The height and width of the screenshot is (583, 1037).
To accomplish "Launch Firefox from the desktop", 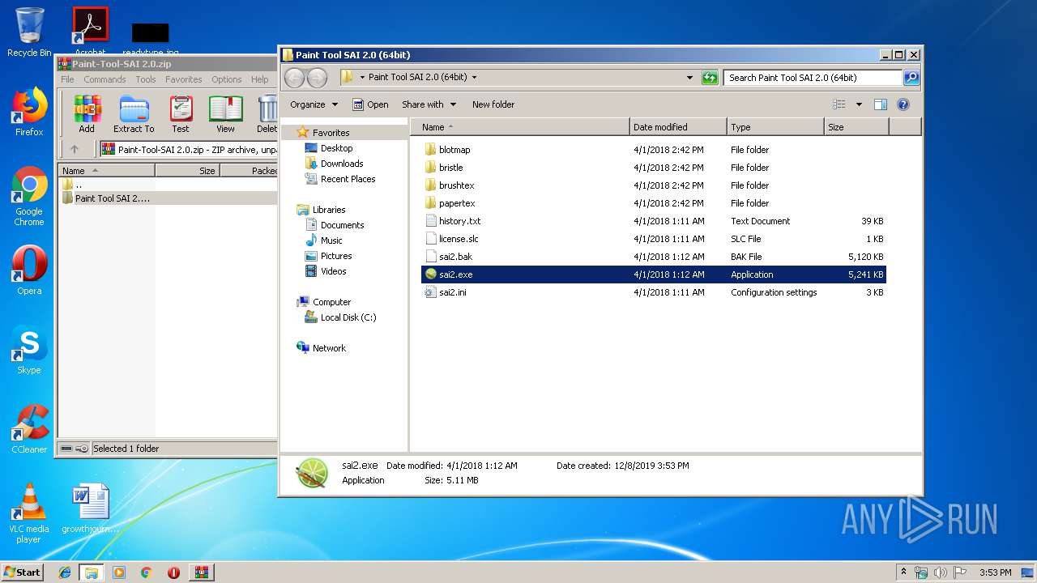I will tap(29, 112).
